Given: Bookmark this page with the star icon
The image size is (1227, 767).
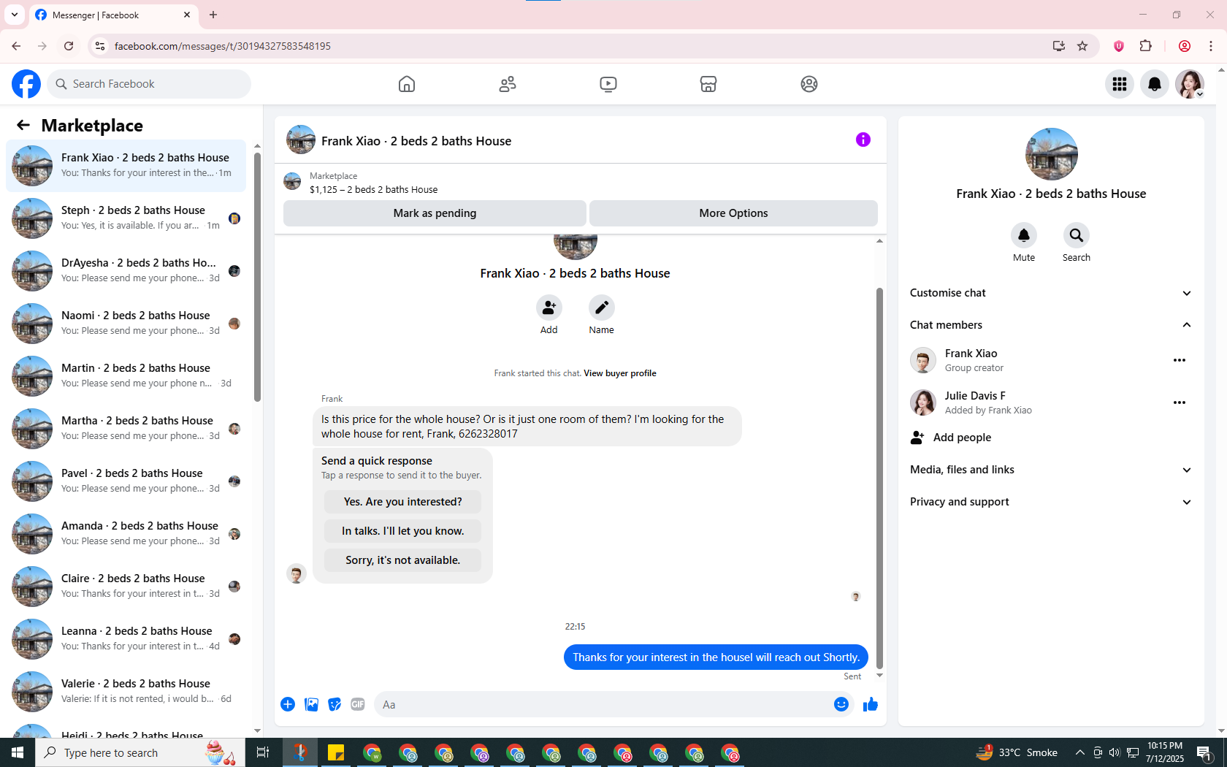Looking at the screenshot, I should click(1082, 46).
